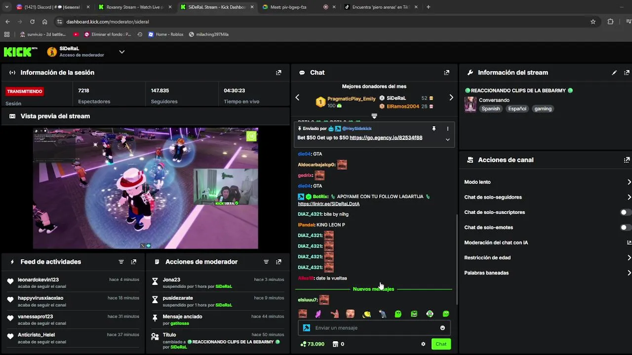The height and width of the screenshot is (355, 632).
Task: Click follower leonardokevin123 in activity feed
Action: point(38,280)
